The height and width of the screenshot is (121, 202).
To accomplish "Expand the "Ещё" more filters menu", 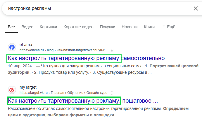I will 169,27.
